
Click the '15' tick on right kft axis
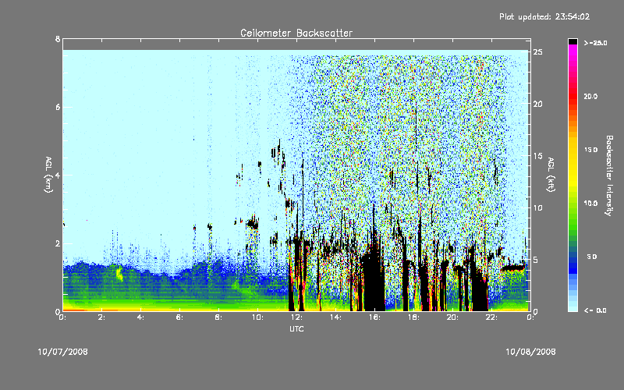coord(538,155)
